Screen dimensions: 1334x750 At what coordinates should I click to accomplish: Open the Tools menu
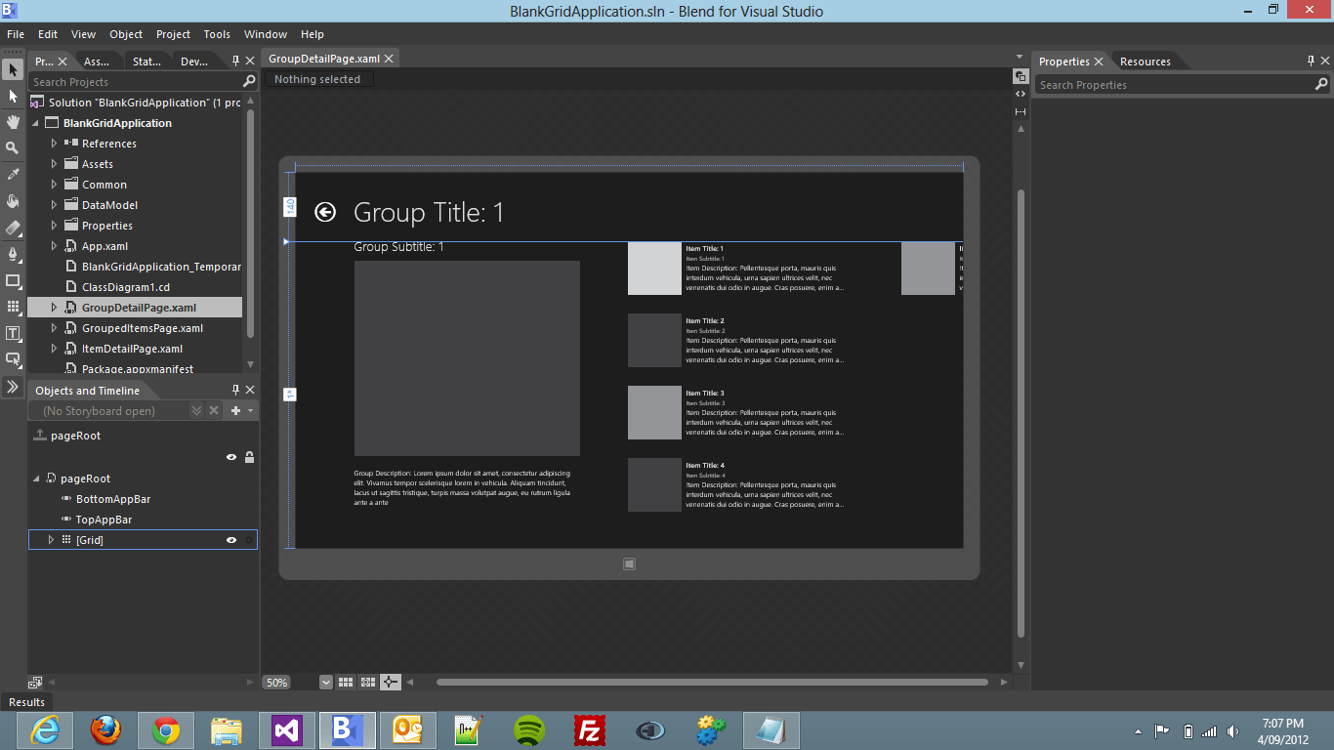[x=217, y=33]
